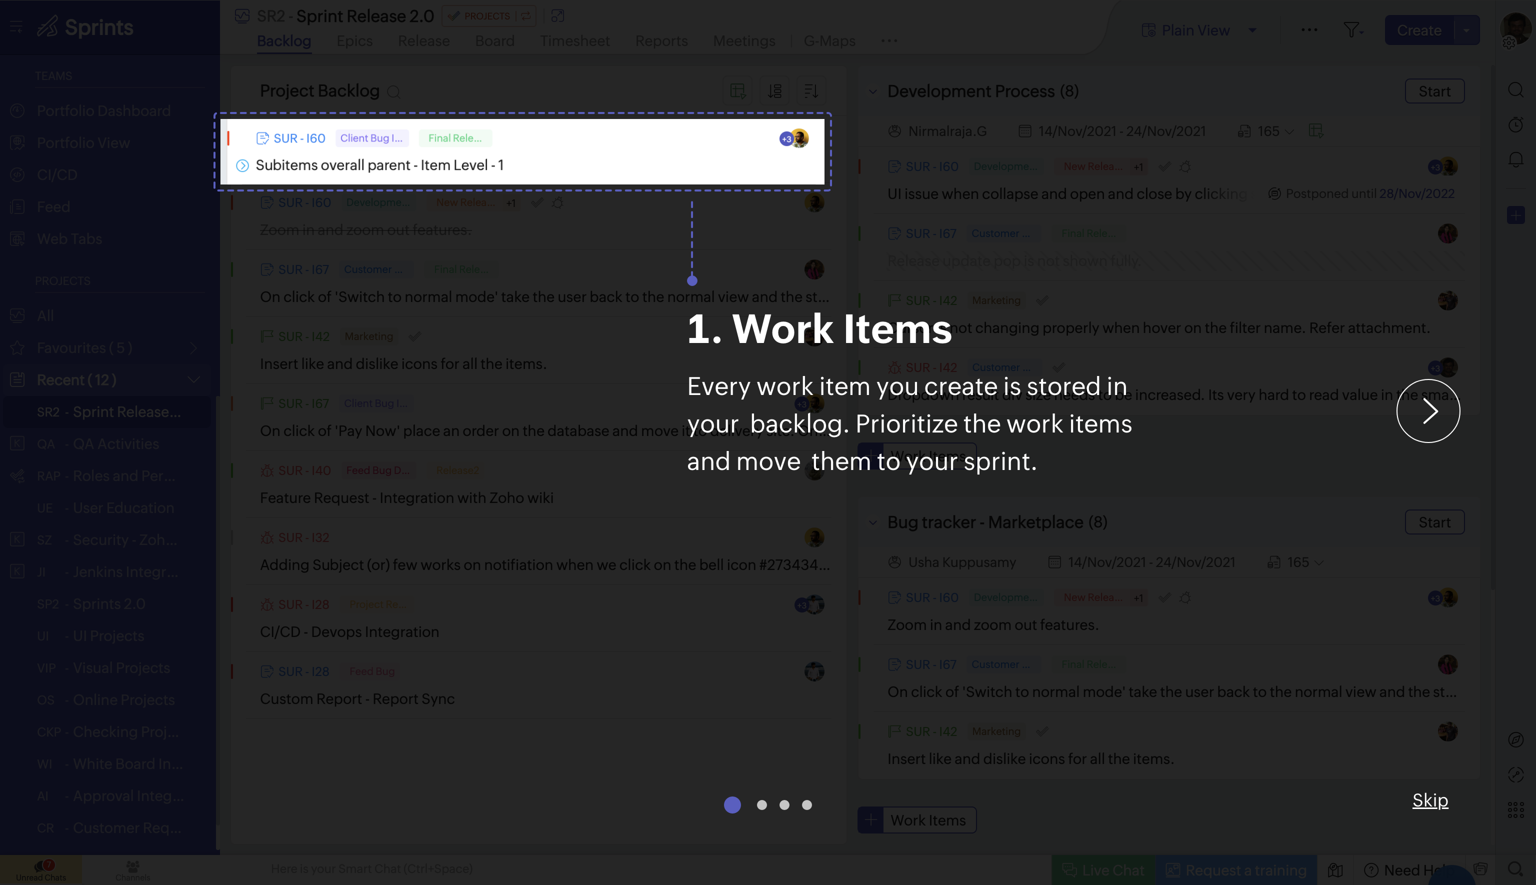Open the Timesheet tab
The height and width of the screenshot is (885, 1536).
pyautogui.click(x=574, y=40)
